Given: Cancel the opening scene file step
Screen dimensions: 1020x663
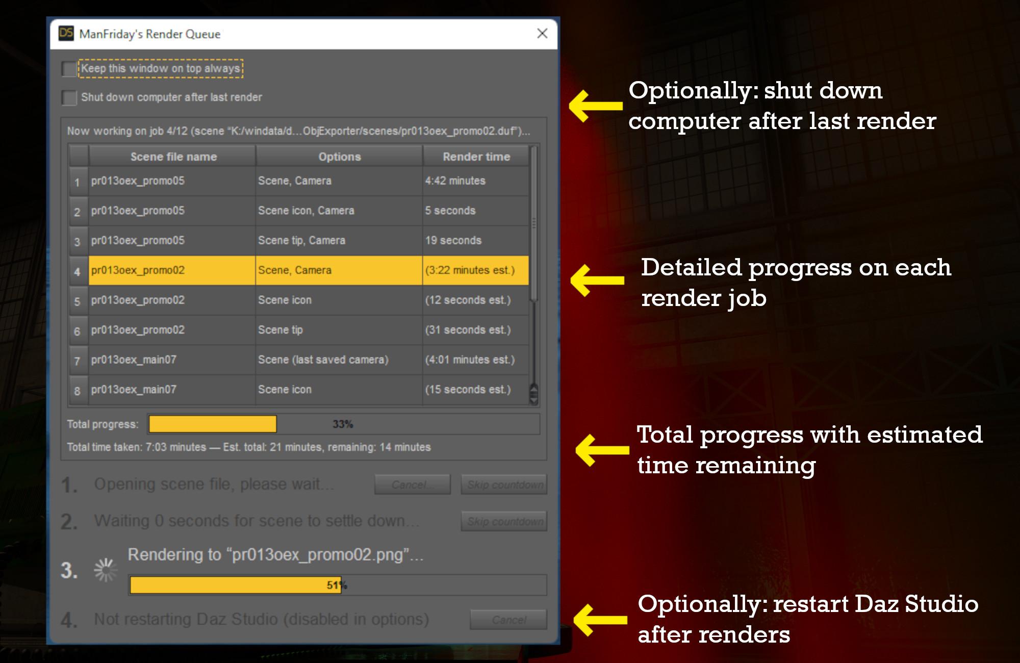Looking at the screenshot, I should (x=412, y=484).
